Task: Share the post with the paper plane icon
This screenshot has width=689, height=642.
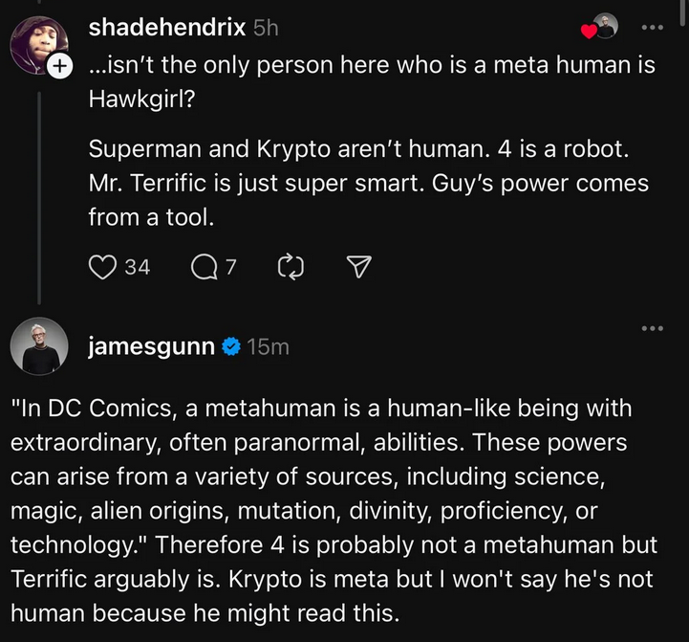Action: (356, 267)
